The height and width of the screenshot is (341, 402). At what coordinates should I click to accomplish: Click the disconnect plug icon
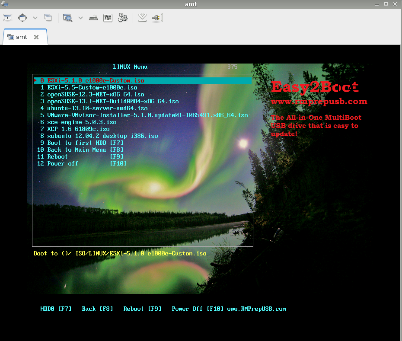(x=156, y=18)
